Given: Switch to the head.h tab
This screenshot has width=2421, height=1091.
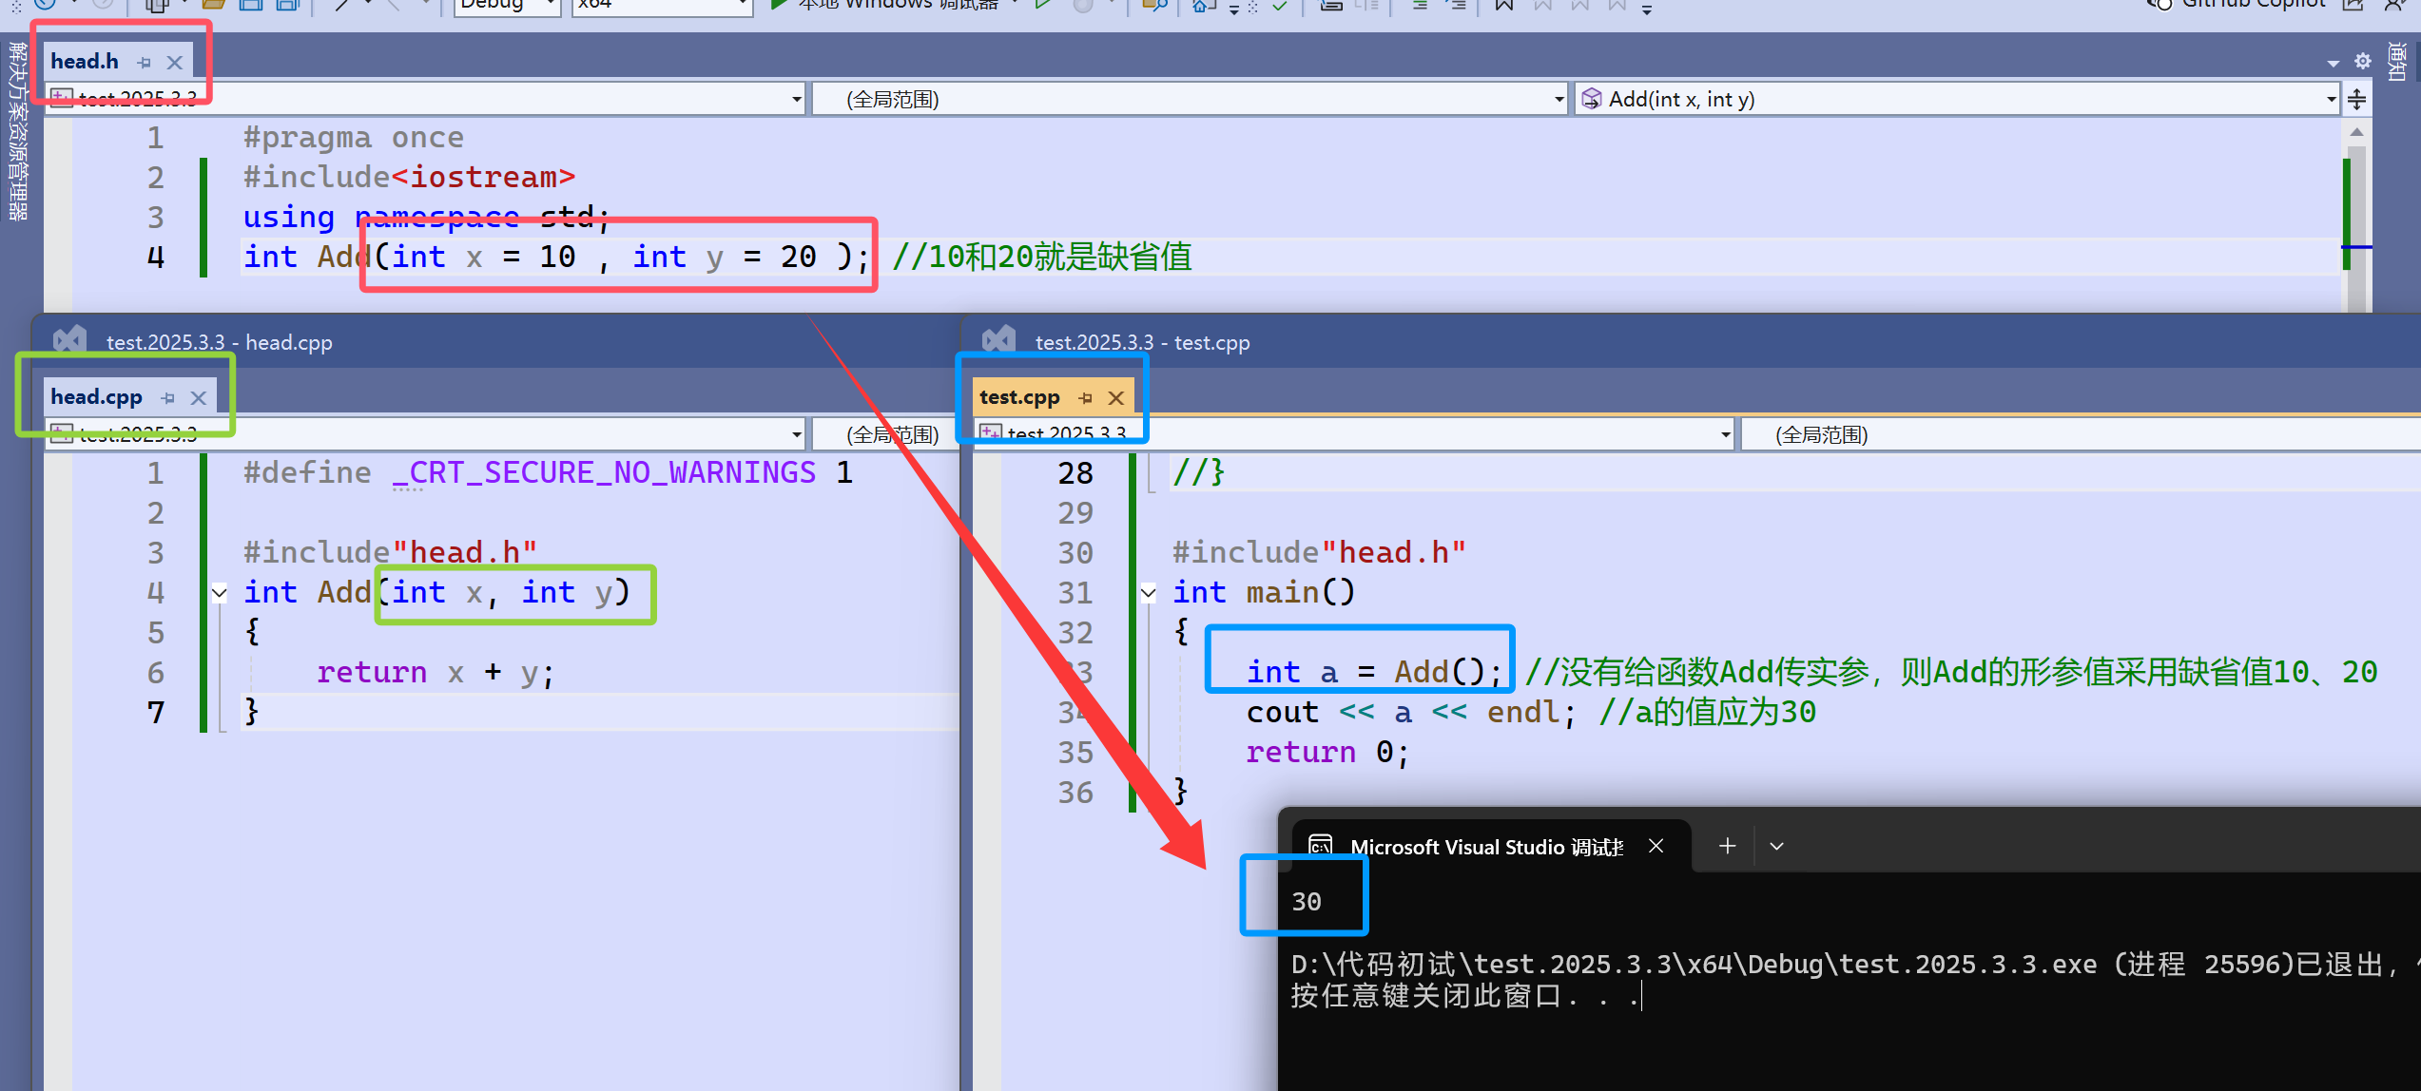Looking at the screenshot, I should point(85,62).
